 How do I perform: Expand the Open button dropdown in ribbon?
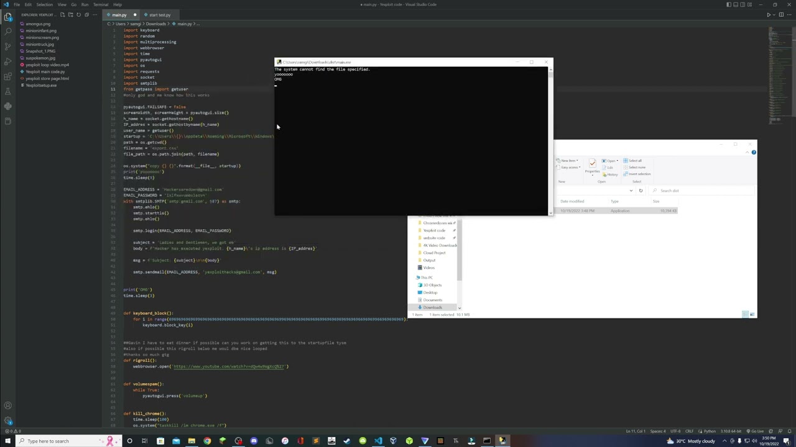coord(611,161)
